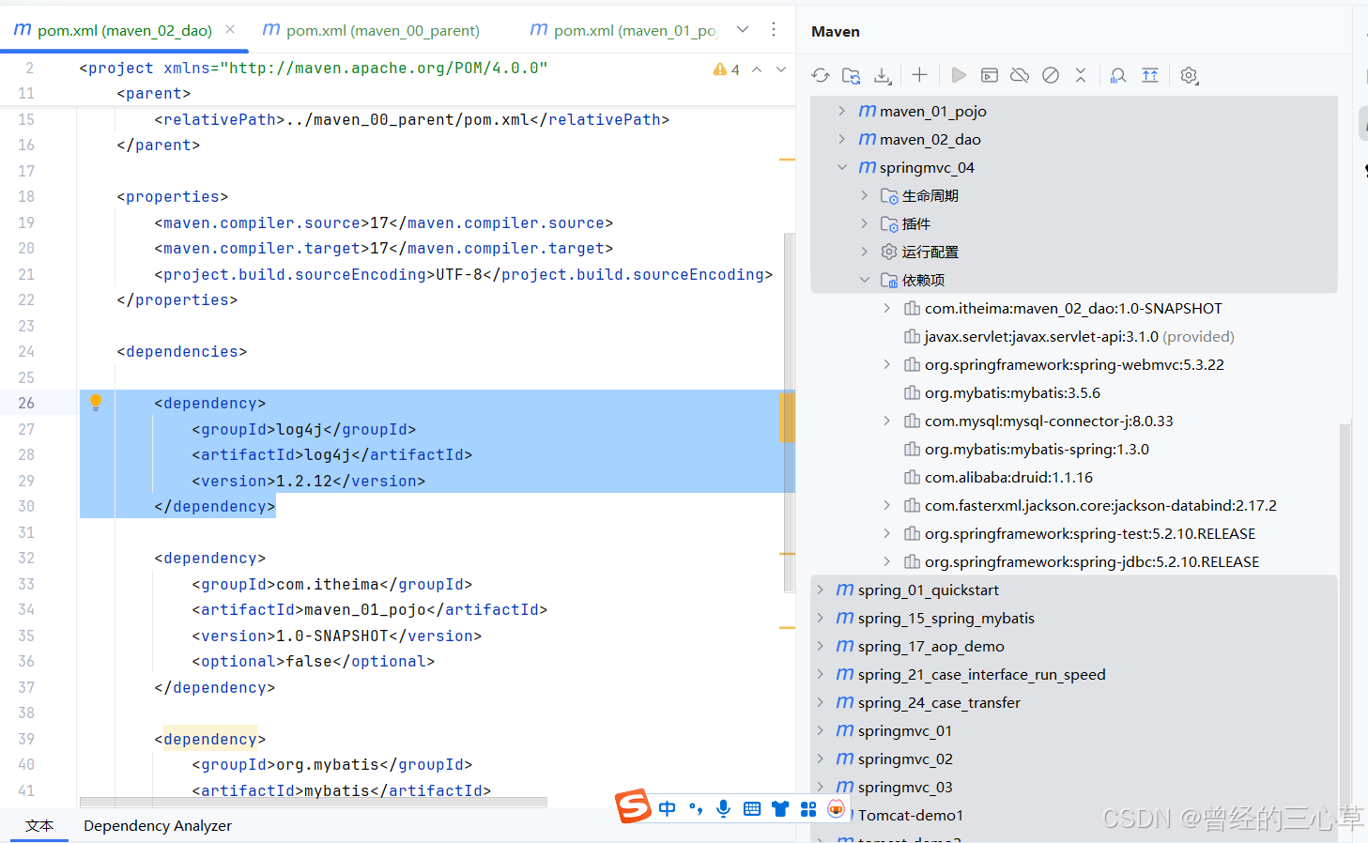Click editor vertical scrollbar

[789, 413]
